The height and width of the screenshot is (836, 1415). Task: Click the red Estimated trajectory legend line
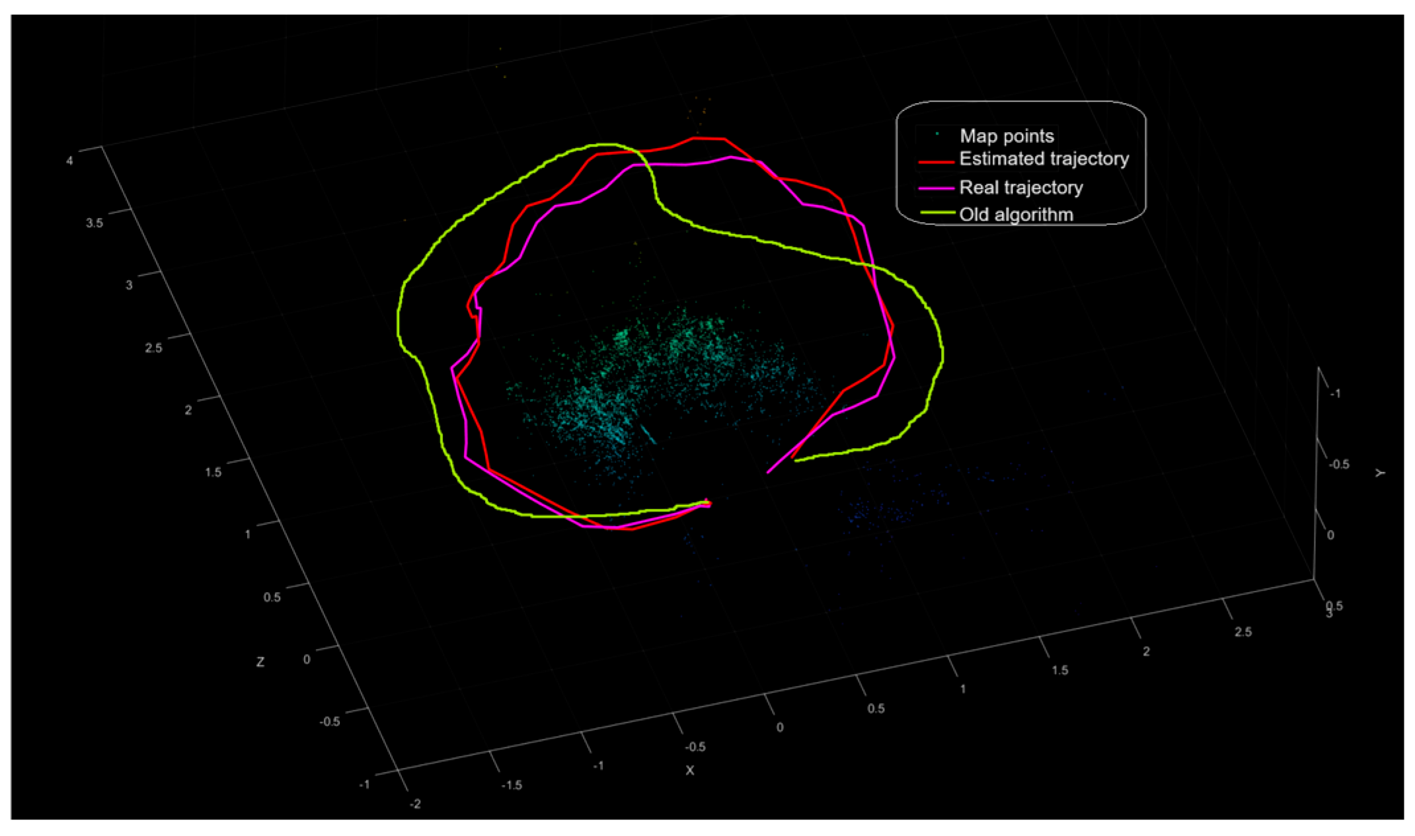pyautogui.click(x=937, y=161)
